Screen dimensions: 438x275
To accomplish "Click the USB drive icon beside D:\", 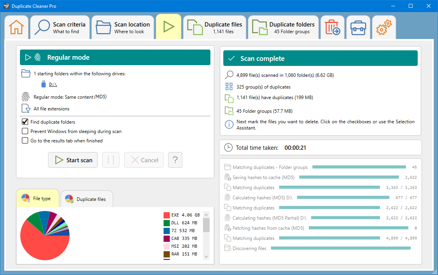I will point(43,84).
